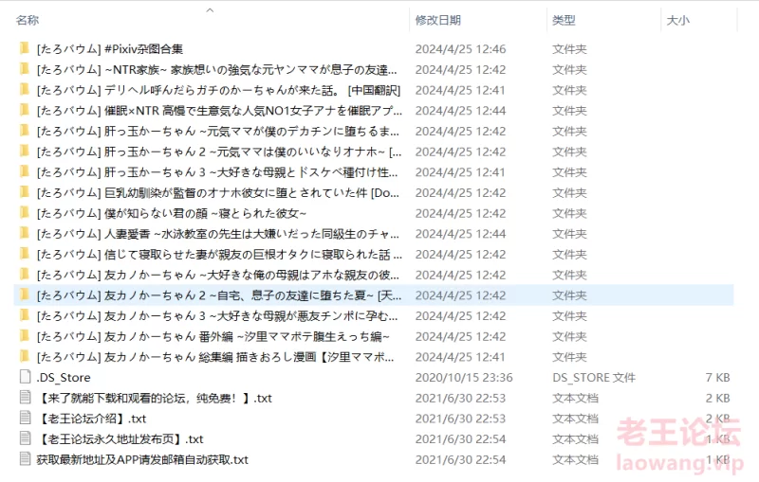Click folder icon for 友カノかーちゃん 2 row
Image resolution: width=759 pixels, height=482 pixels.
[25, 295]
